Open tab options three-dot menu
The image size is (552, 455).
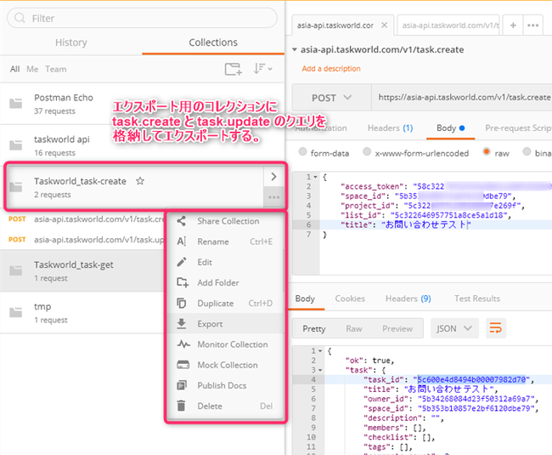pos(532,26)
